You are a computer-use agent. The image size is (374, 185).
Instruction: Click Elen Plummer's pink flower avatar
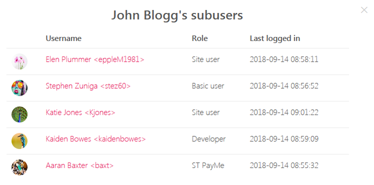click(19, 61)
